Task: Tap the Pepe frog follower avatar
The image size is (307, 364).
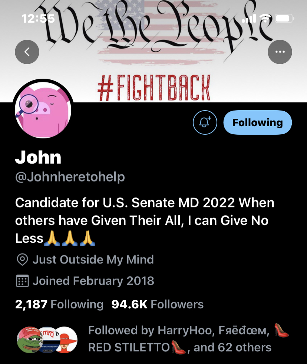Action: tap(29, 340)
